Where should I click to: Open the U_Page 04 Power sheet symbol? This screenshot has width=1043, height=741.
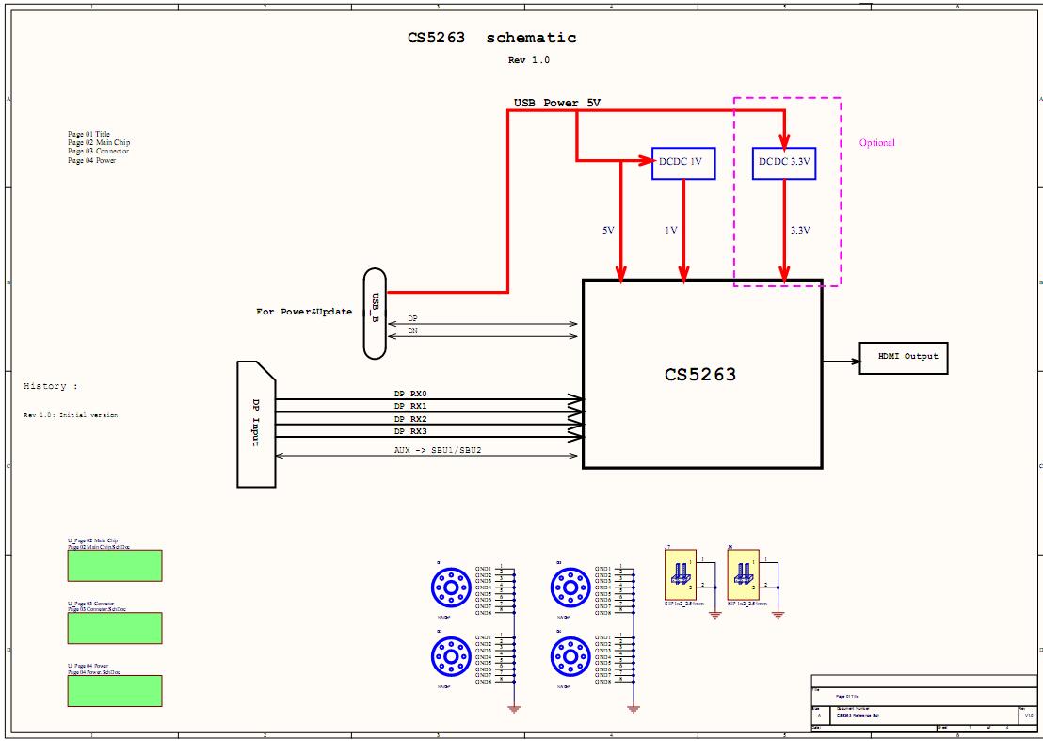pyautogui.click(x=115, y=690)
